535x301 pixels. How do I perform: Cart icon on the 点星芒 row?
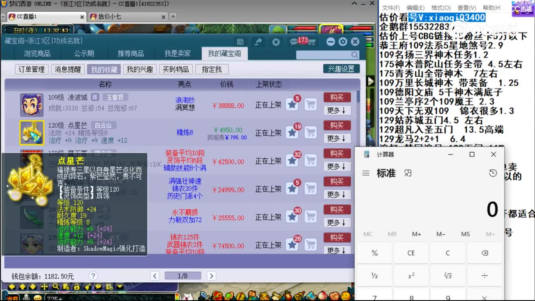point(311,133)
